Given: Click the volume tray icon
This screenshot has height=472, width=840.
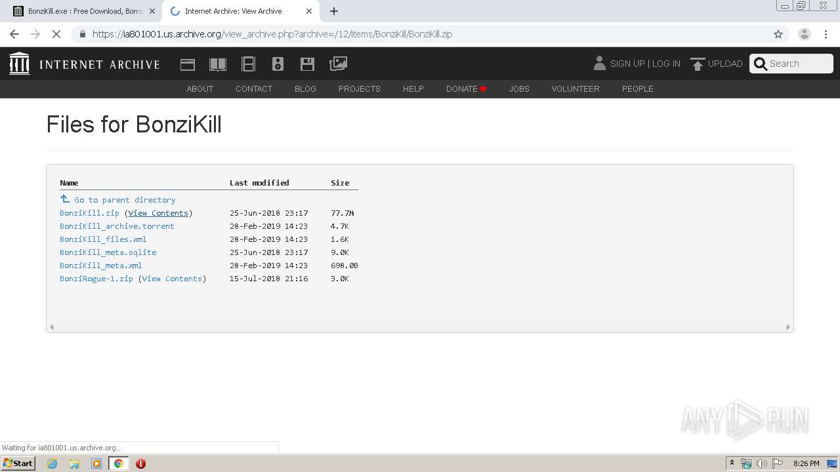Looking at the screenshot, I should tap(761, 463).
